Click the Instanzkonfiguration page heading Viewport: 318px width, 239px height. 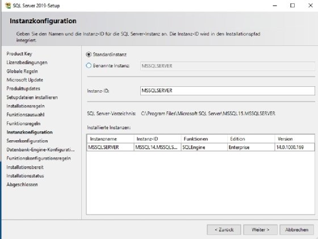point(43,21)
